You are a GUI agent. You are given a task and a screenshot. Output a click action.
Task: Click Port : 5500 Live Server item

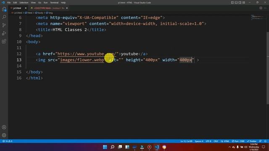click(x=238, y=141)
